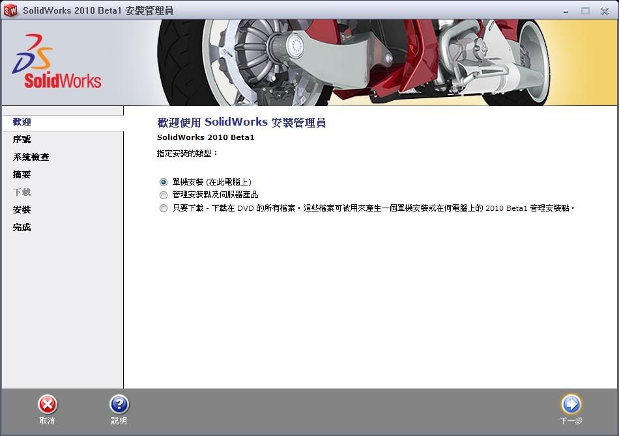
Task: Click the red Cancel (取消) icon
Action: pyautogui.click(x=48, y=405)
